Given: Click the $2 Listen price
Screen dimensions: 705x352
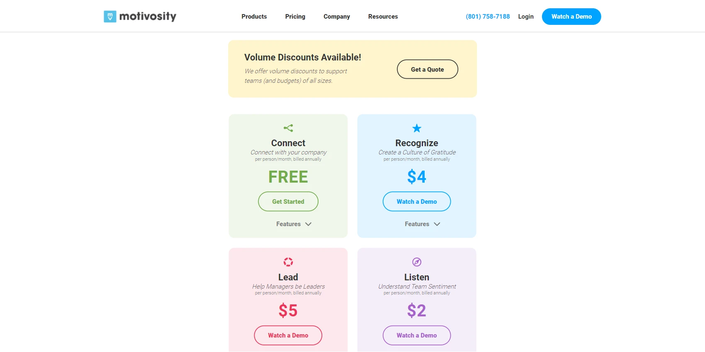Looking at the screenshot, I should point(417,311).
